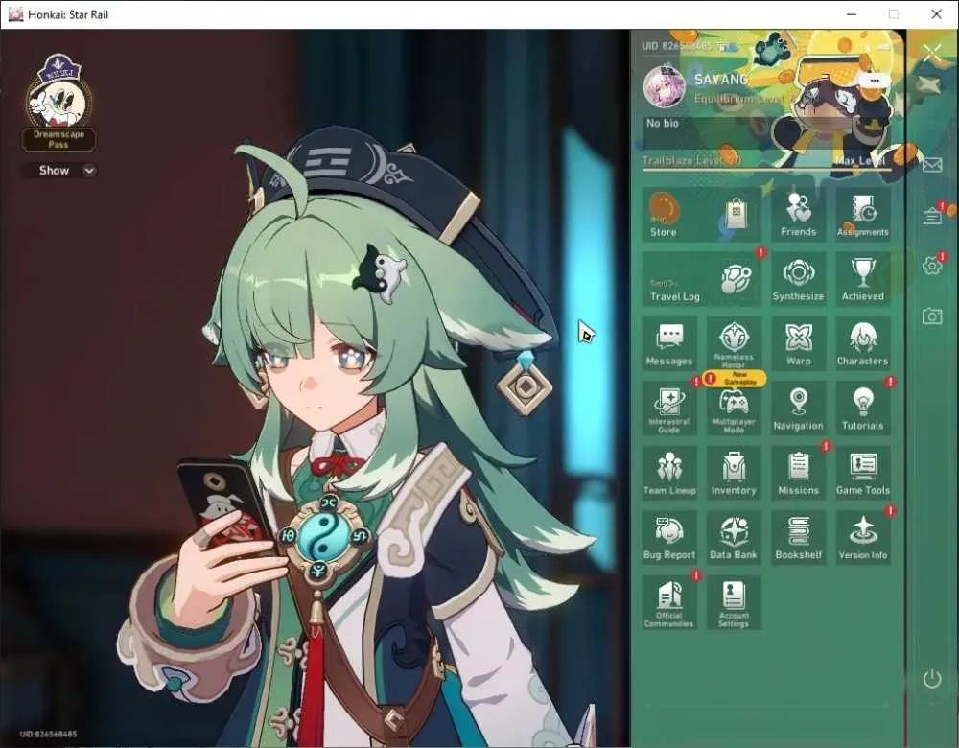Open camera photo mode icon
This screenshot has width=959, height=748.
931,316
